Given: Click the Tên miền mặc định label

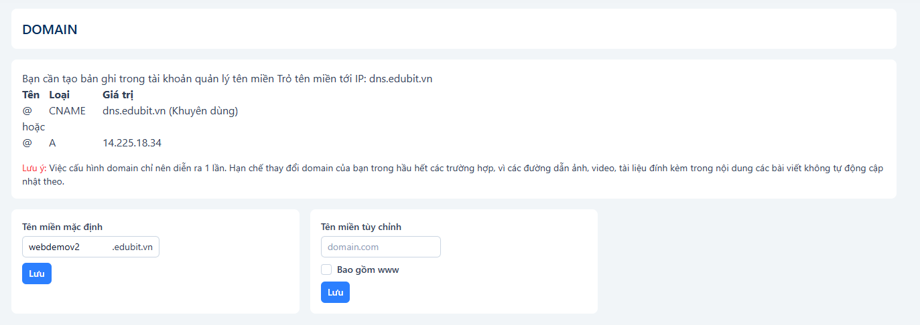Looking at the screenshot, I should click(x=62, y=227).
